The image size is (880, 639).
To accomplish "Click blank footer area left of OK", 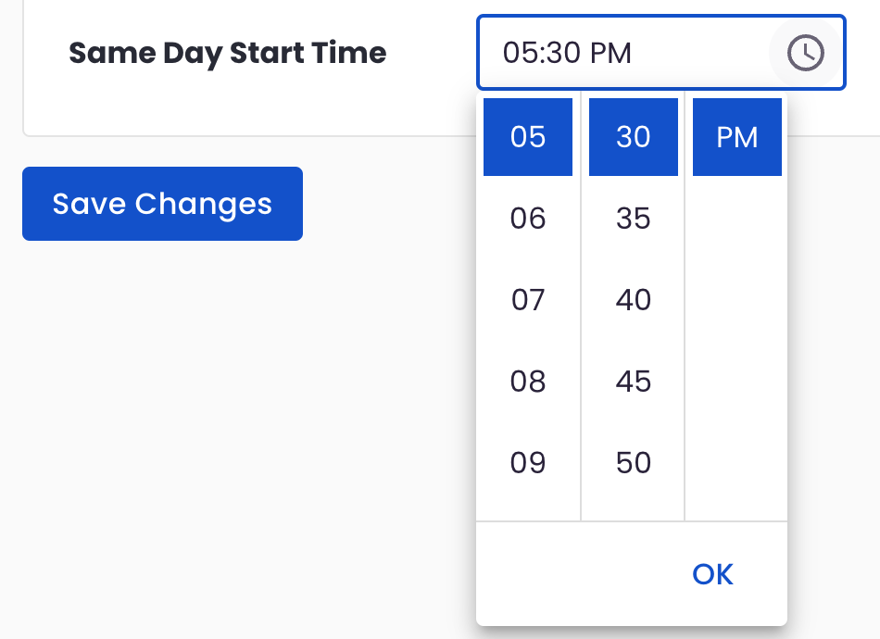I will (578, 574).
